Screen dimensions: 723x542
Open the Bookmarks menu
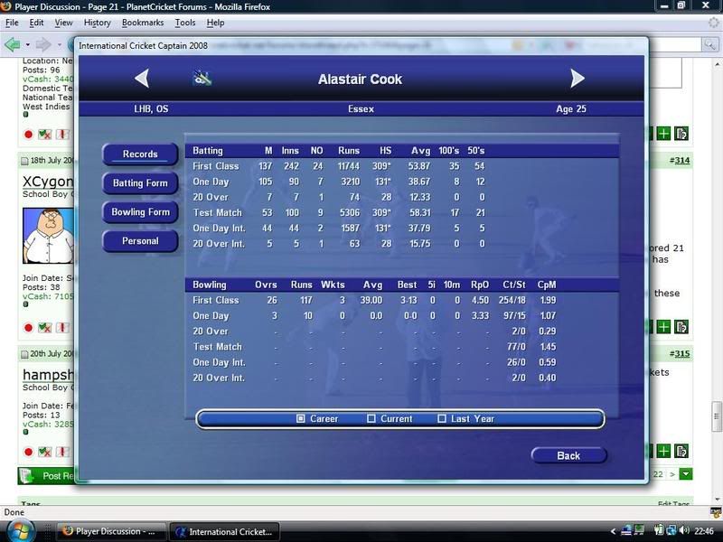[143, 23]
